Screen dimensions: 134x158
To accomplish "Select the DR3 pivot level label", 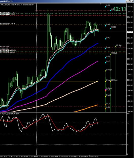I will tap(108, 6).
